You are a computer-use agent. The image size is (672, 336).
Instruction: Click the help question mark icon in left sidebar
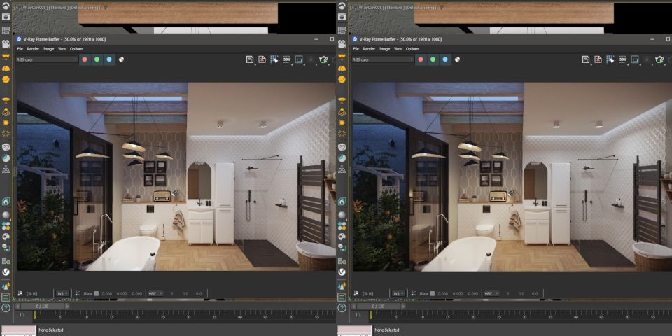coord(6,308)
